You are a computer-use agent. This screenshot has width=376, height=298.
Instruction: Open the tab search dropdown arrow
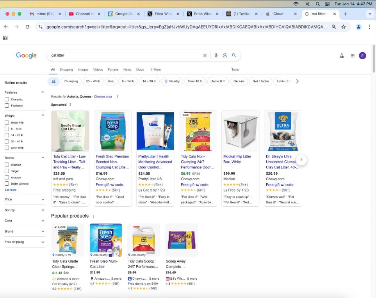(370, 14)
